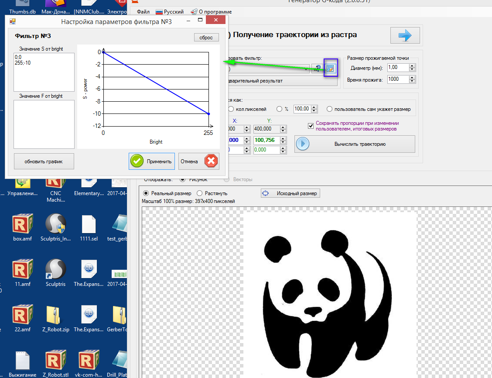This screenshot has width=492, height=378.
Task: Click the обновить график button
Action: coord(44,162)
